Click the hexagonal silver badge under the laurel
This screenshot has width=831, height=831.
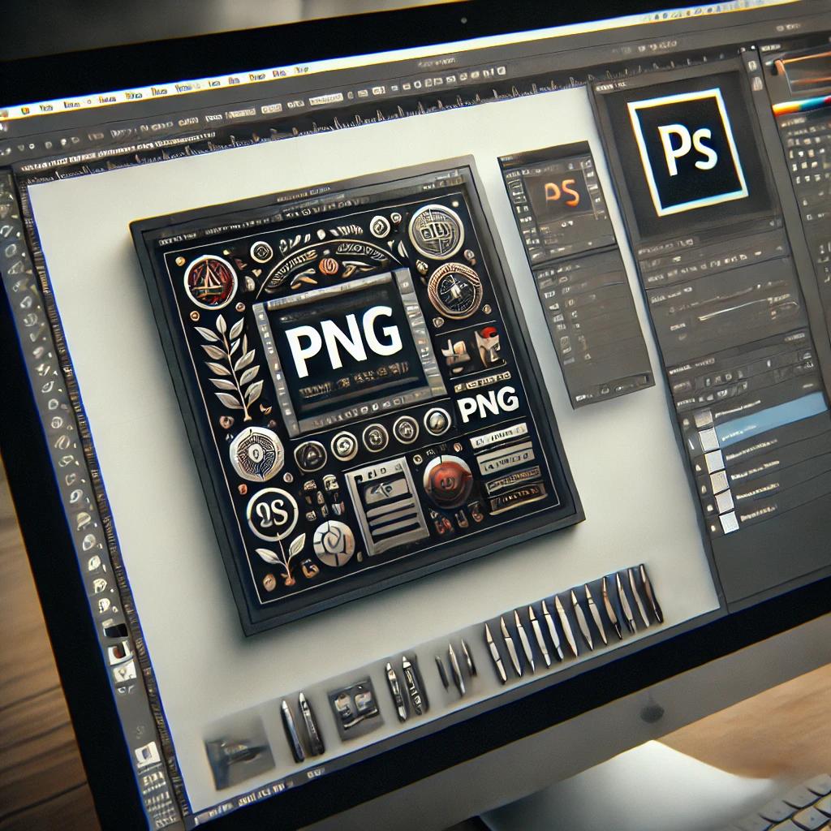[x=256, y=454]
